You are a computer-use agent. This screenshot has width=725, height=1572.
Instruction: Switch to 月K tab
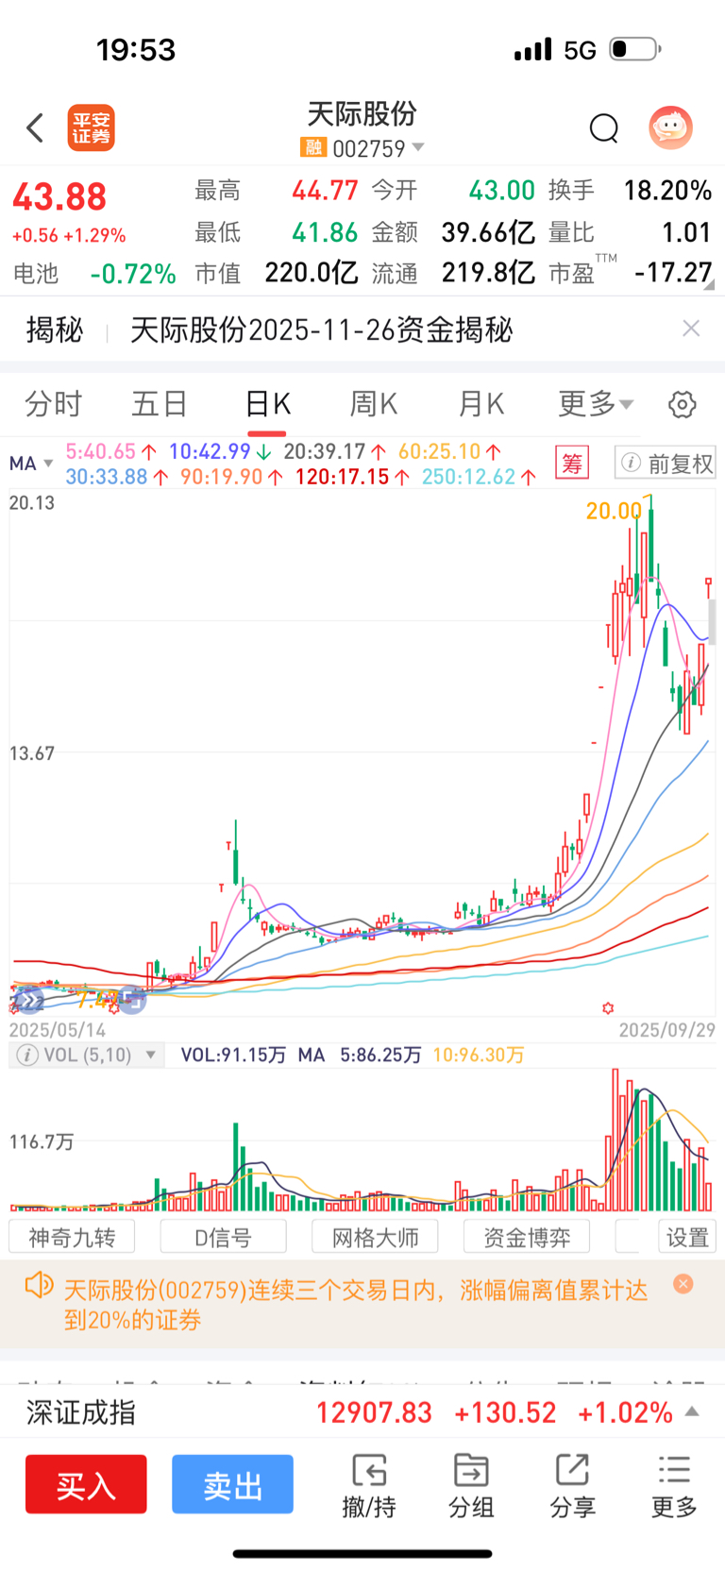(x=481, y=404)
